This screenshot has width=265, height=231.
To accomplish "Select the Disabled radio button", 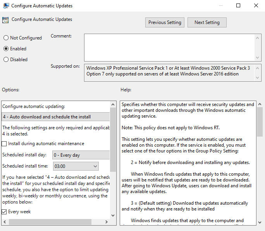I will tap(6, 60).
